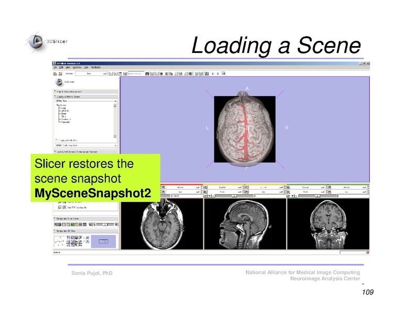The image size is (407, 314).
Task: Open the Colors module toolbar icon
Action: click(190, 74)
